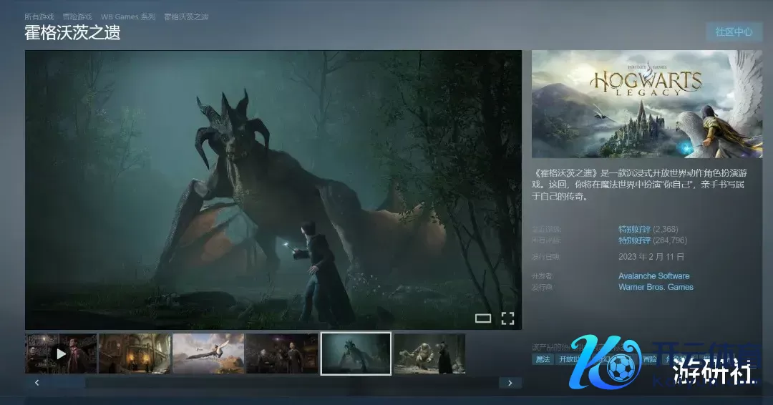Select the 魔法 tag
This screenshot has width=773, height=405.
click(x=543, y=359)
